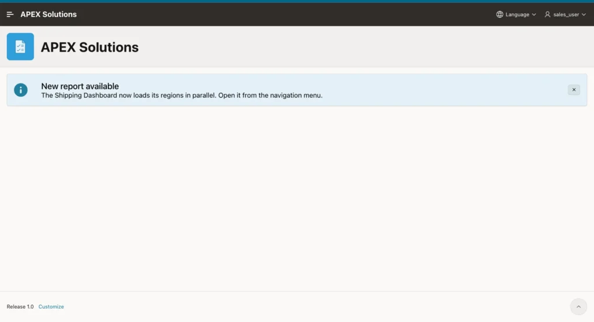Click the back-to-top arrow button
Viewport: 594px width, 322px height.
pos(578,306)
